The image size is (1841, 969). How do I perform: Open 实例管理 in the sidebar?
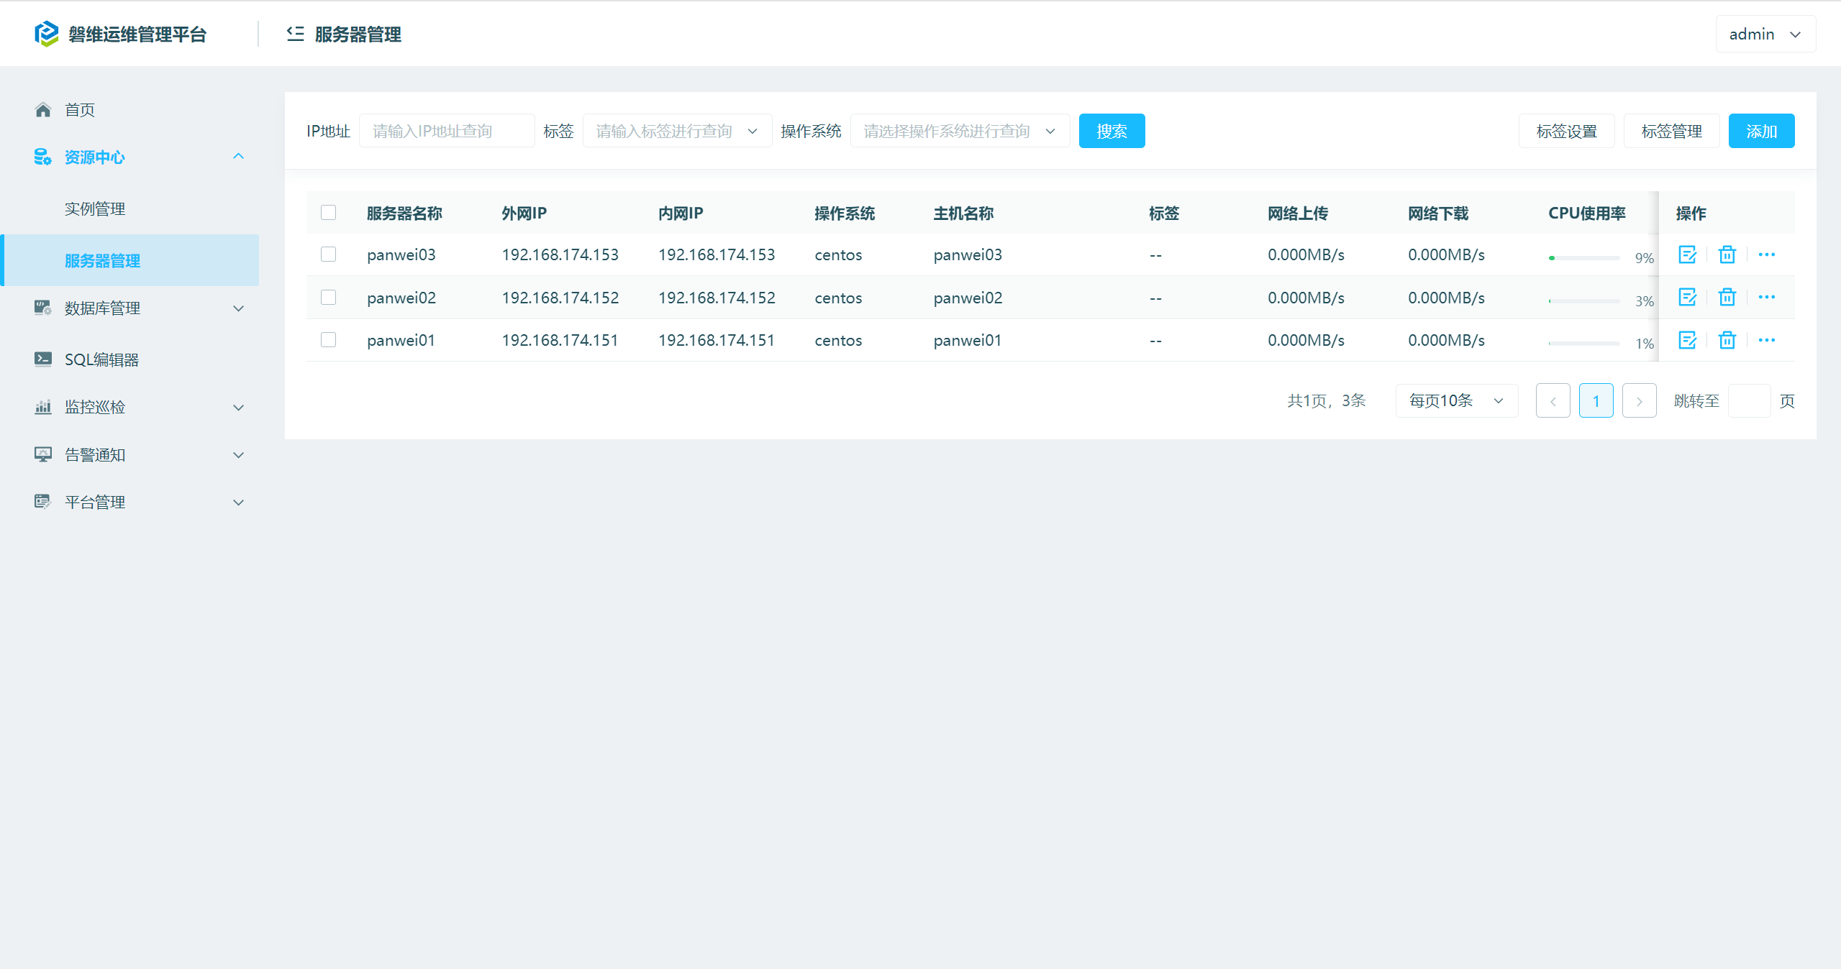click(95, 209)
